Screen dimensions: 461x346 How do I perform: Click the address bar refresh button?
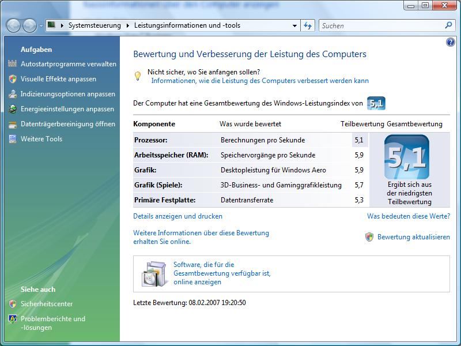pyautogui.click(x=308, y=25)
